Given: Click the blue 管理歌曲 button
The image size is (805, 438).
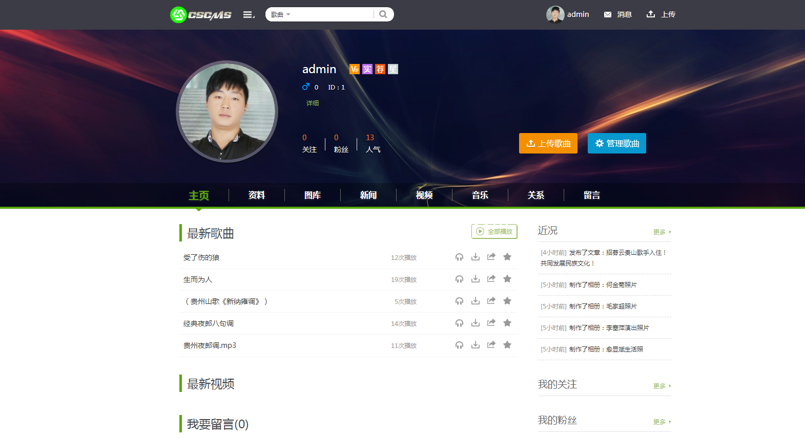Looking at the screenshot, I should pos(616,143).
